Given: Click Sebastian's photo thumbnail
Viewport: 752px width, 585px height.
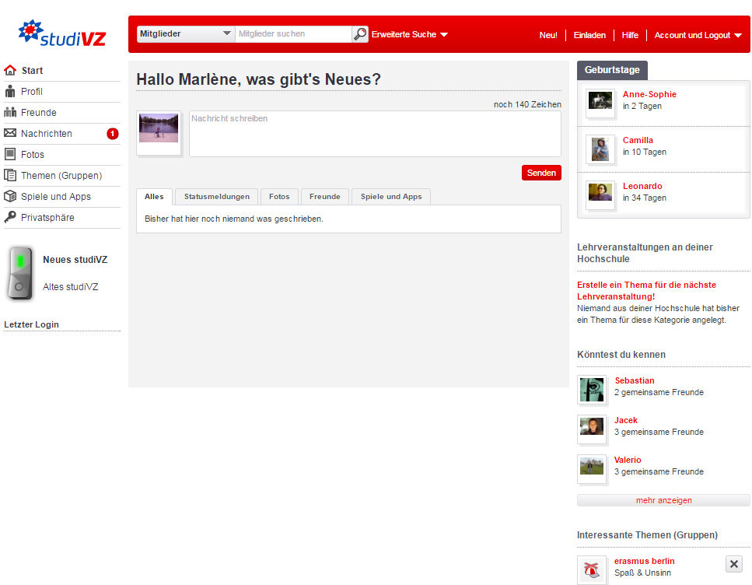Looking at the screenshot, I should point(592,390).
